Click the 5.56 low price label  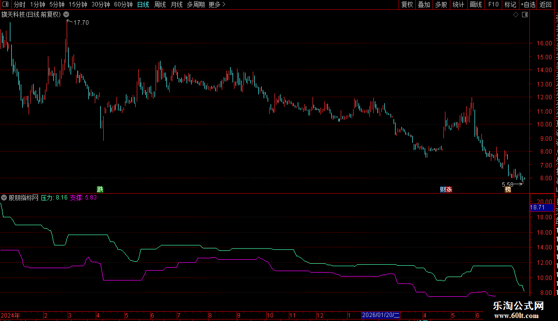508,184
